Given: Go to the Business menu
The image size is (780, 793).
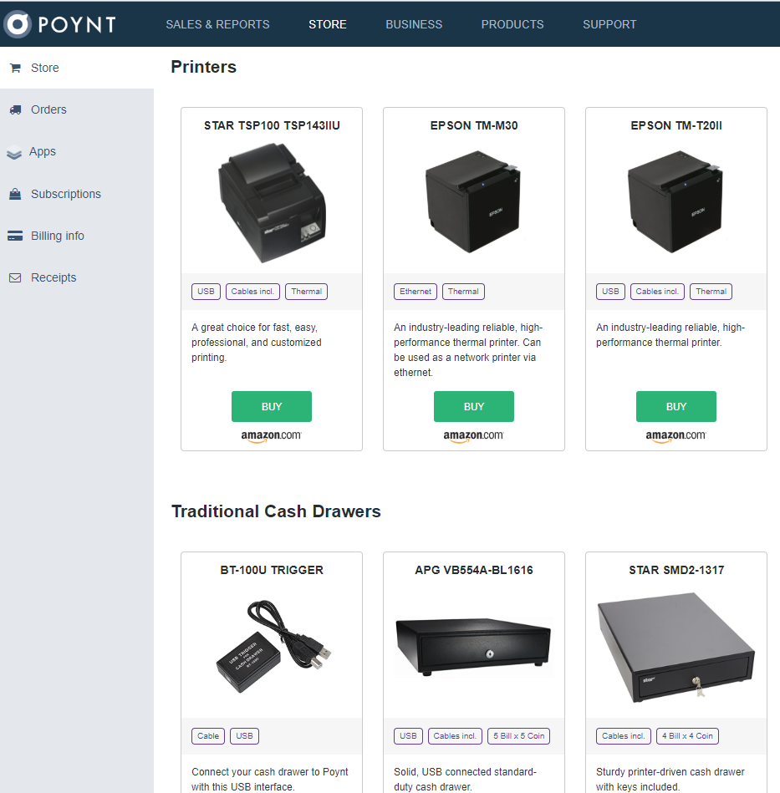Looking at the screenshot, I should pos(414,24).
